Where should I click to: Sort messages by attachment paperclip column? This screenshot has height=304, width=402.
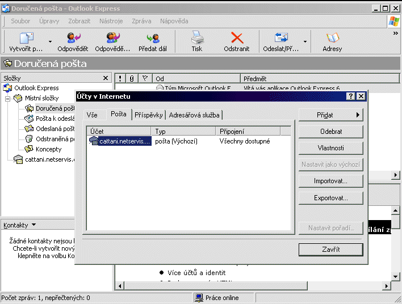tap(132, 78)
